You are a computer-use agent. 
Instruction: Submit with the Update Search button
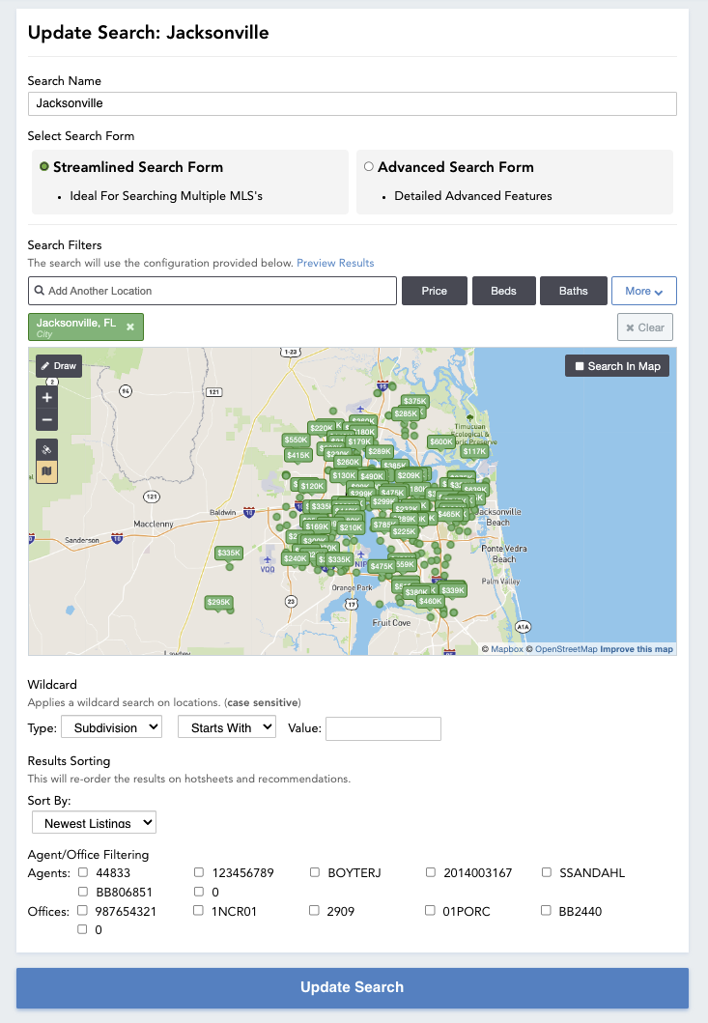click(353, 987)
